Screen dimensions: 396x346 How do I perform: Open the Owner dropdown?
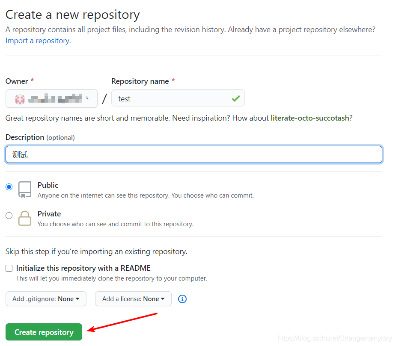(51, 99)
